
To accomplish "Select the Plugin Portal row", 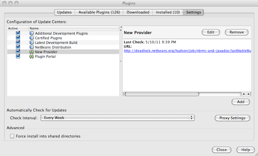I will point(63,57).
